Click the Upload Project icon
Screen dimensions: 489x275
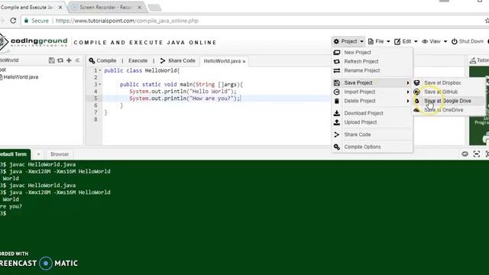pyautogui.click(x=337, y=122)
